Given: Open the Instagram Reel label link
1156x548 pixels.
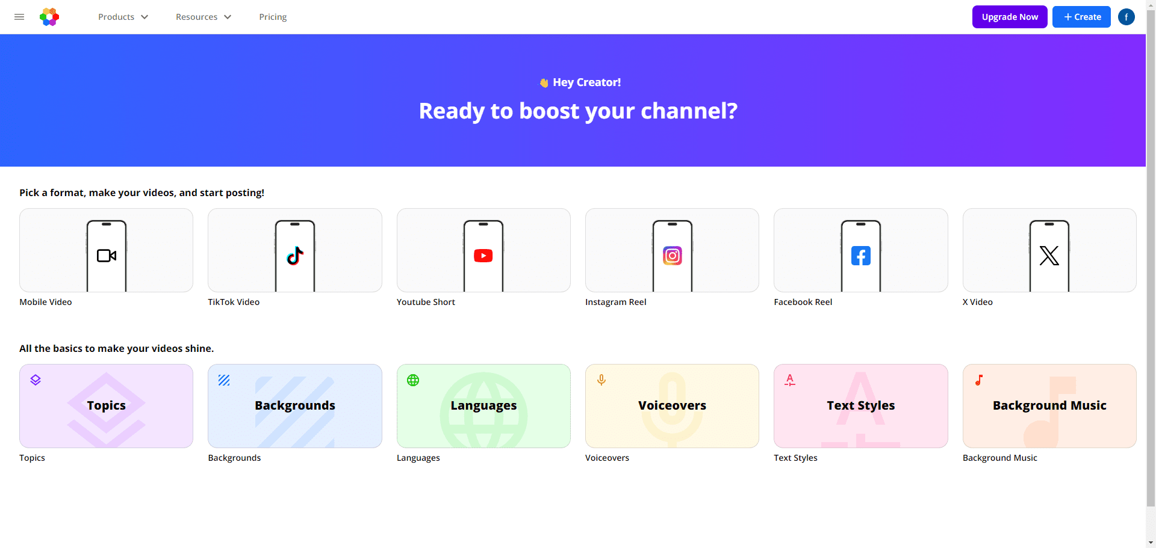Looking at the screenshot, I should [616, 302].
